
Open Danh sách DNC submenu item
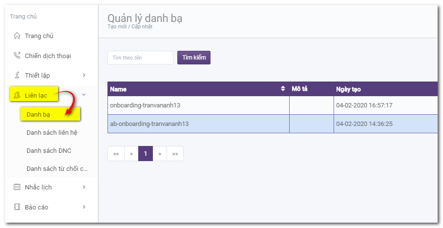tap(49, 150)
